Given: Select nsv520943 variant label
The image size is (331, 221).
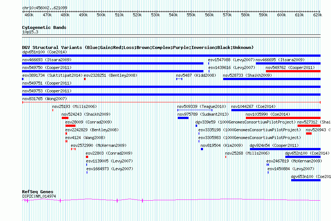Looking at the screenshot, I should coord(318,130).
